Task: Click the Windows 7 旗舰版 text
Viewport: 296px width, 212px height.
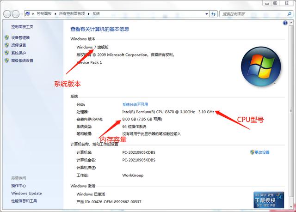Action: click(92, 47)
